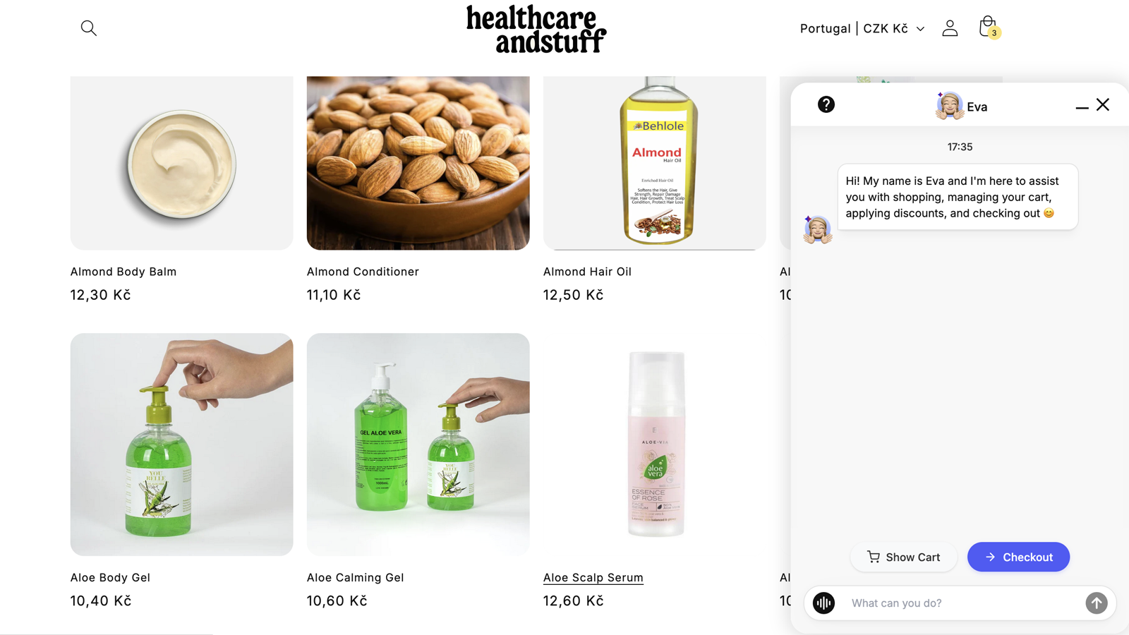Minimize the Eva chat window
This screenshot has width=1129, height=635.
click(x=1082, y=107)
